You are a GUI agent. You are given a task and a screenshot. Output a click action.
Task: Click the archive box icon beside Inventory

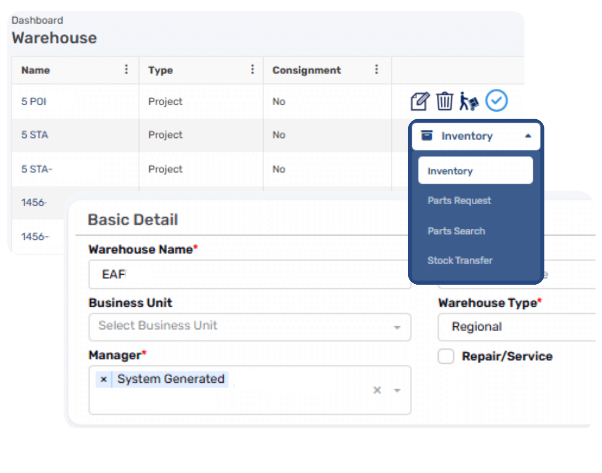(427, 135)
